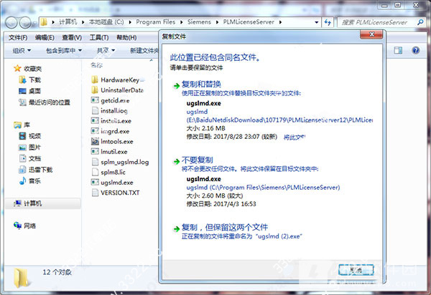Select the 桌面 icon in sidebar
The height and width of the screenshot is (295, 431).
pyautogui.click(x=22, y=91)
